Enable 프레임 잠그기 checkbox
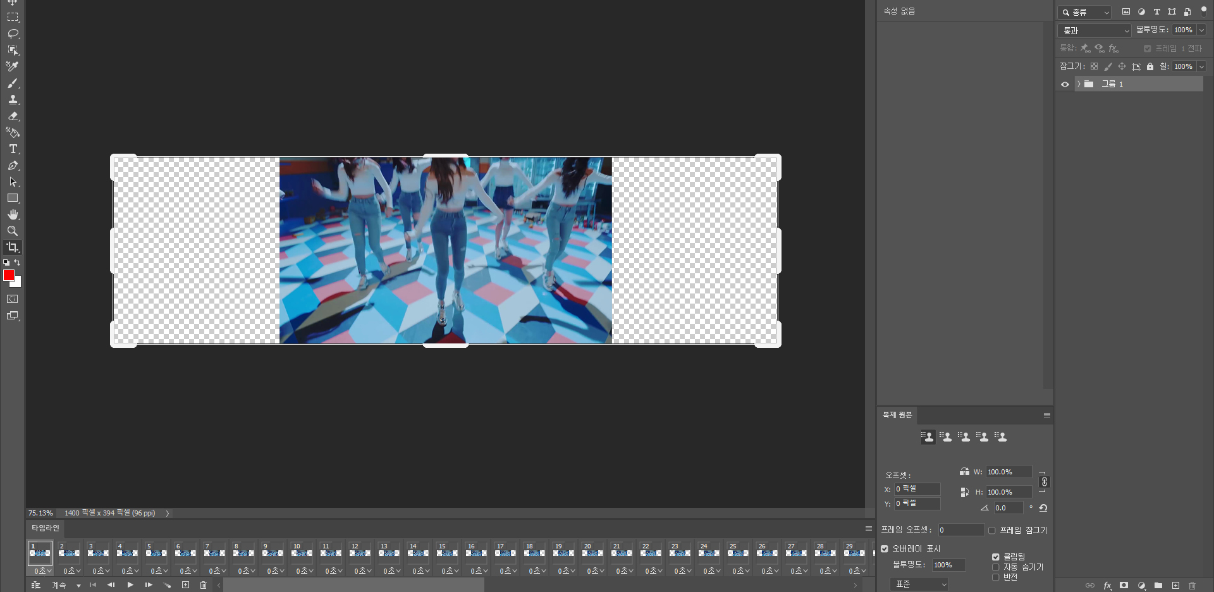The width and height of the screenshot is (1214, 592). click(x=991, y=531)
